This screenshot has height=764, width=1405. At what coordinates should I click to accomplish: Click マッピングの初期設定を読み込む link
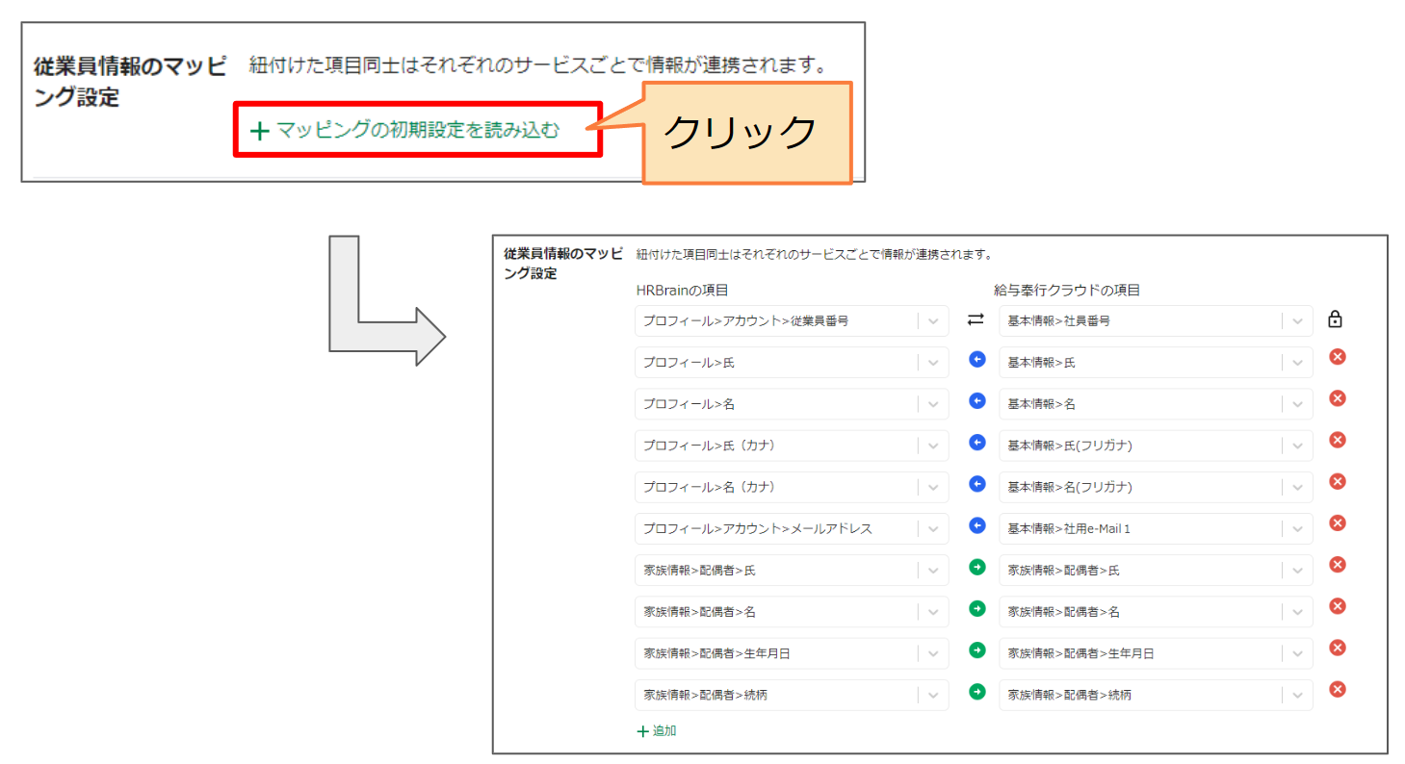(404, 131)
